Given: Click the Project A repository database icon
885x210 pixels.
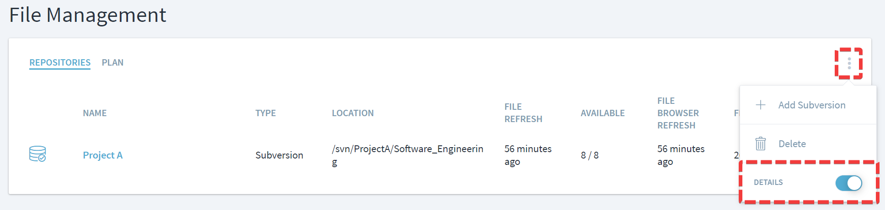Looking at the screenshot, I should pos(37,154).
